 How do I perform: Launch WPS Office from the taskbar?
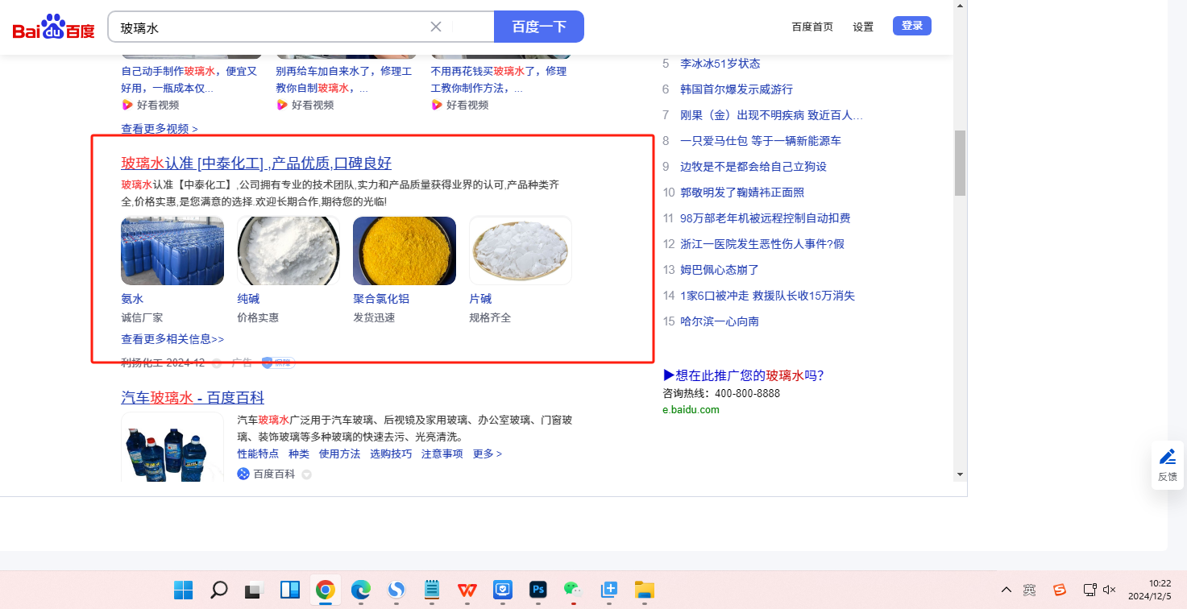click(x=467, y=590)
